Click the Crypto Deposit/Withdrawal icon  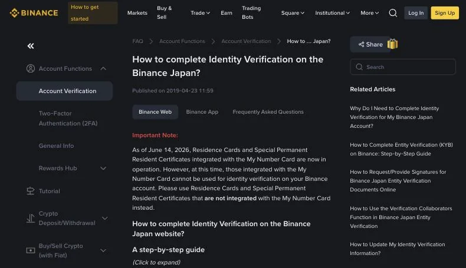click(31, 218)
